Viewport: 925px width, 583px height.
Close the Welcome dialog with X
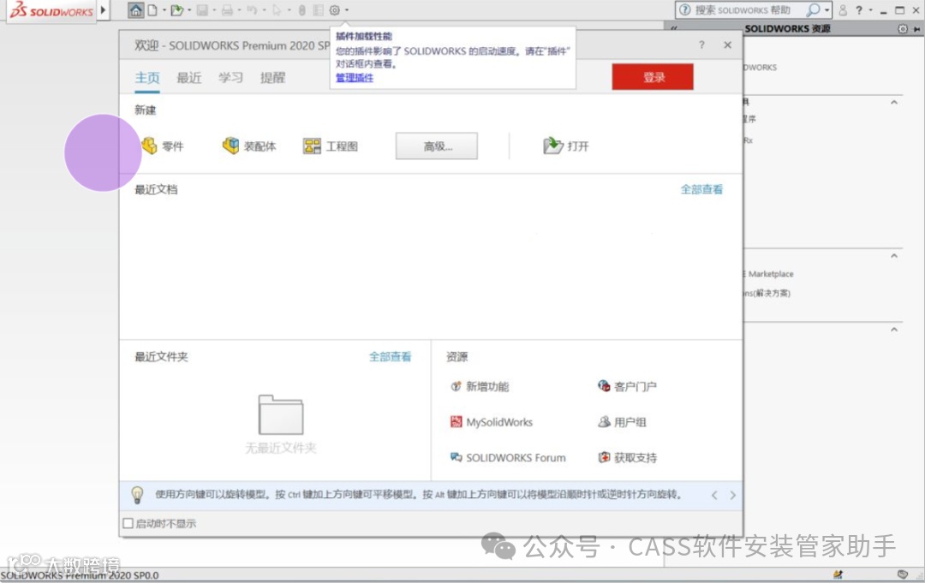coord(727,45)
